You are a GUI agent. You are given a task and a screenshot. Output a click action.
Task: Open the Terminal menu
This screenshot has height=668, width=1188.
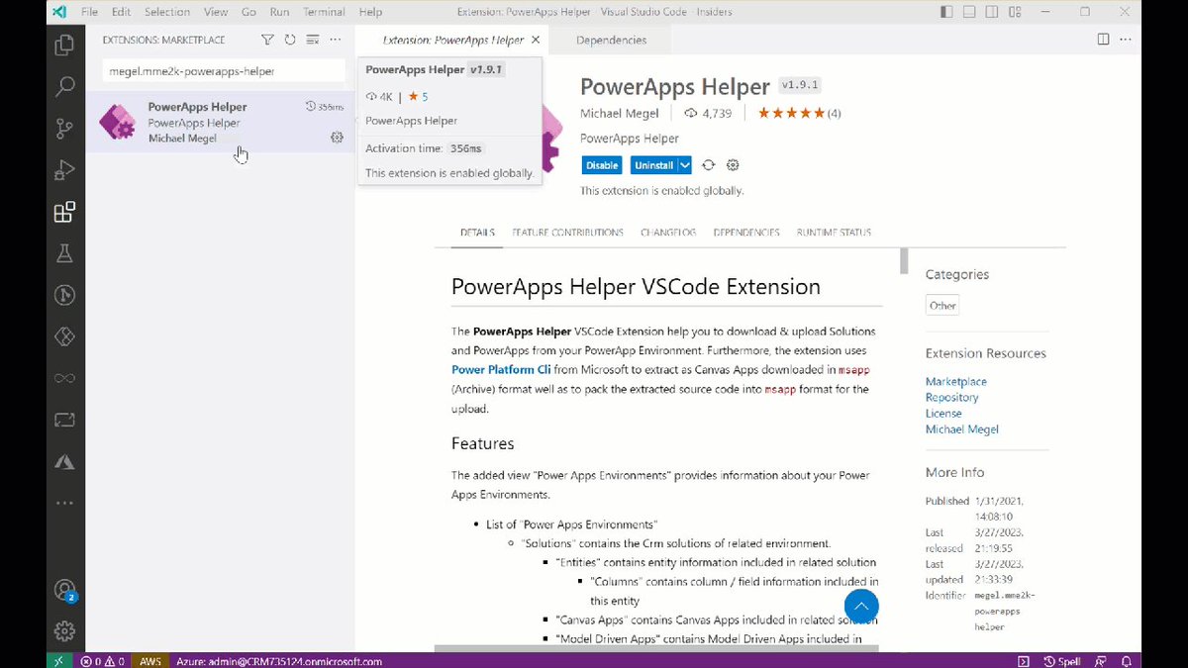322,12
